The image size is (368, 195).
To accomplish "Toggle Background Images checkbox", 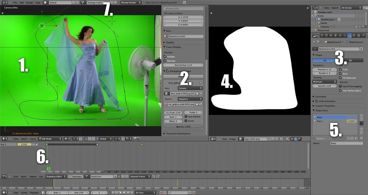I will [x=167, y=71].
